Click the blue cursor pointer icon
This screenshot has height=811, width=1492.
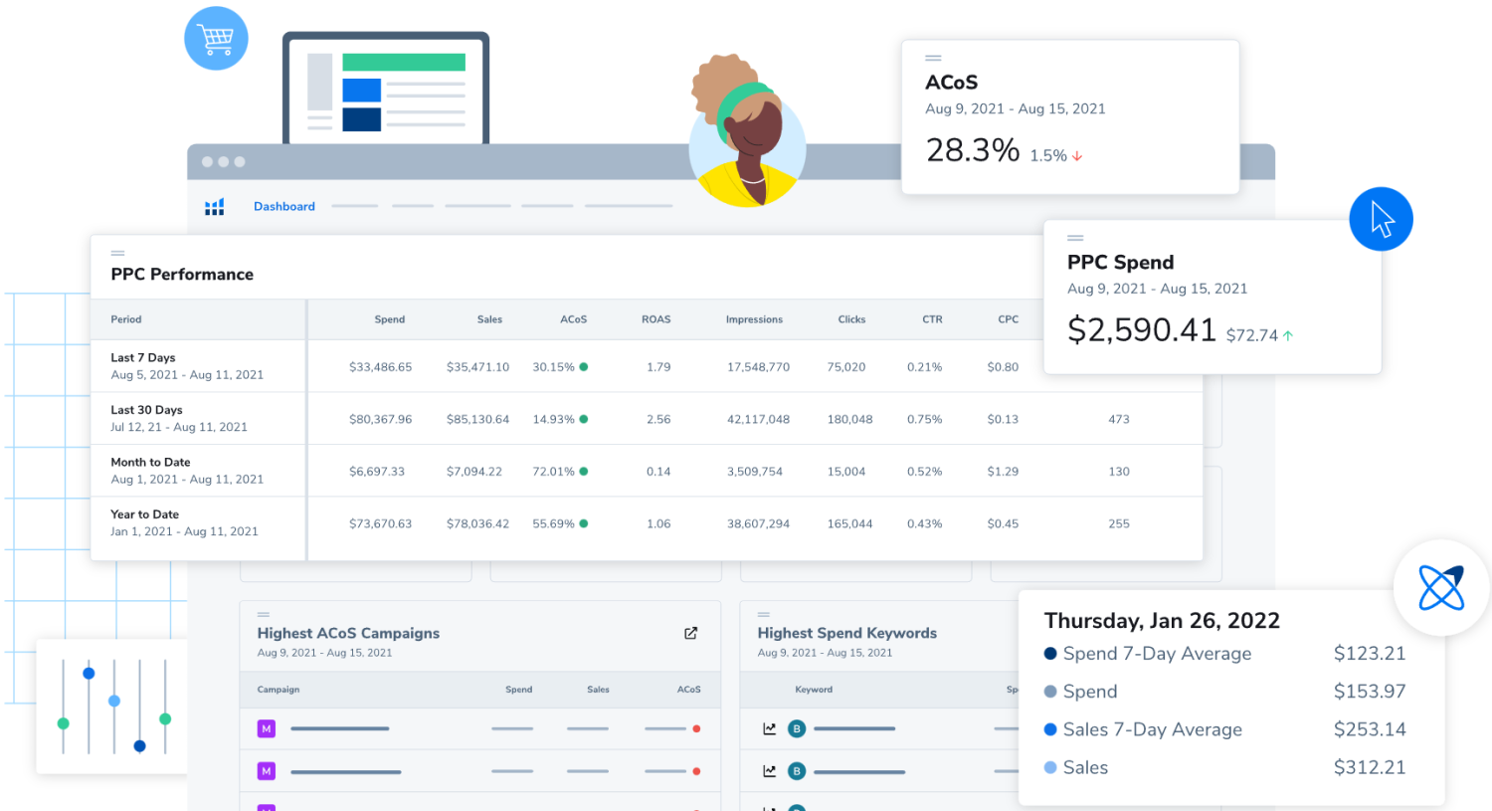pyautogui.click(x=1381, y=218)
